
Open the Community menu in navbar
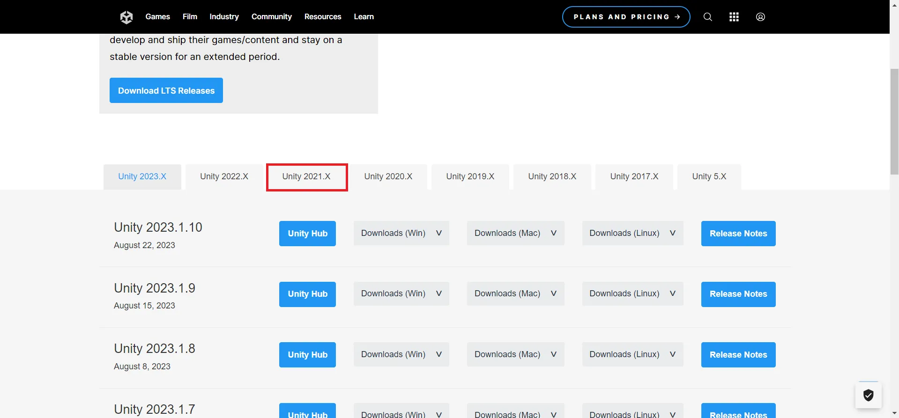pos(271,17)
